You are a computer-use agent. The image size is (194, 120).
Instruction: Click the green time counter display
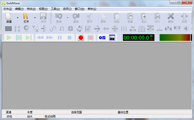(x=139, y=38)
